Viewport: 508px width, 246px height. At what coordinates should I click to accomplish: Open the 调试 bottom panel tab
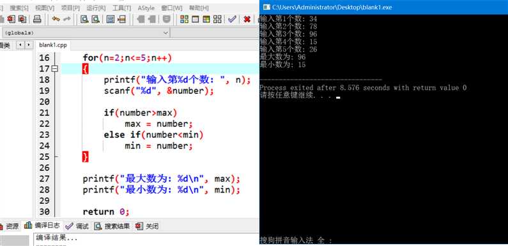[77, 226]
